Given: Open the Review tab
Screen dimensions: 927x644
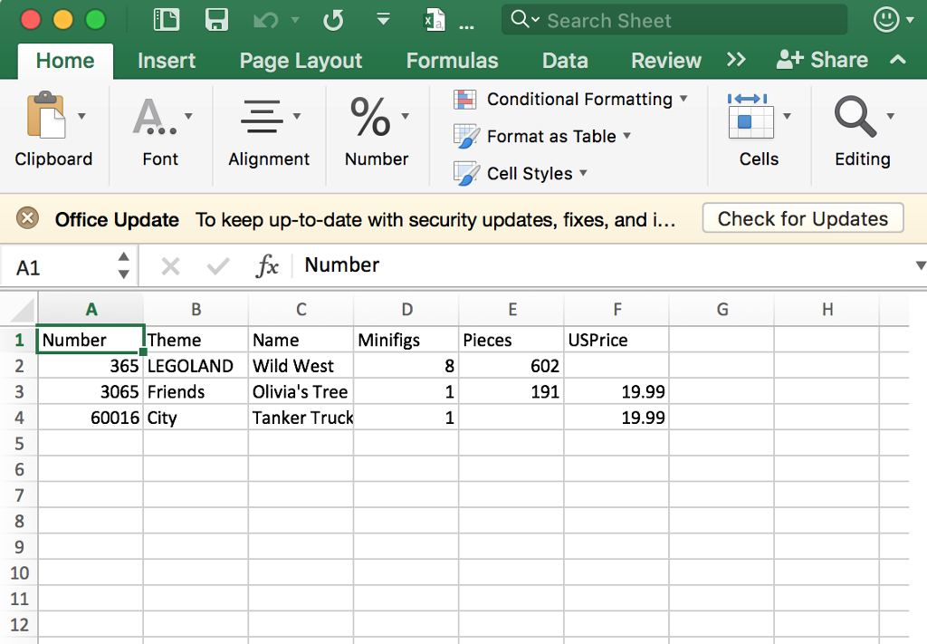Looking at the screenshot, I should point(666,61).
